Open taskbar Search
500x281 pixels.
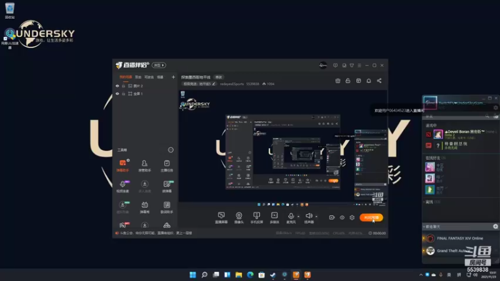(204, 275)
